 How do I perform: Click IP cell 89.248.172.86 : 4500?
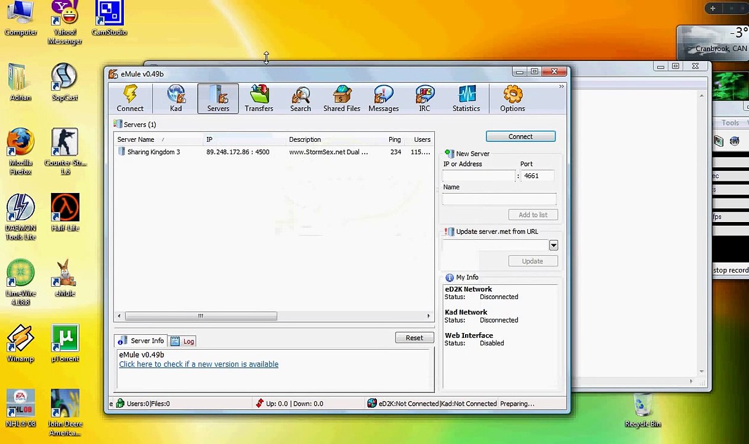(238, 152)
